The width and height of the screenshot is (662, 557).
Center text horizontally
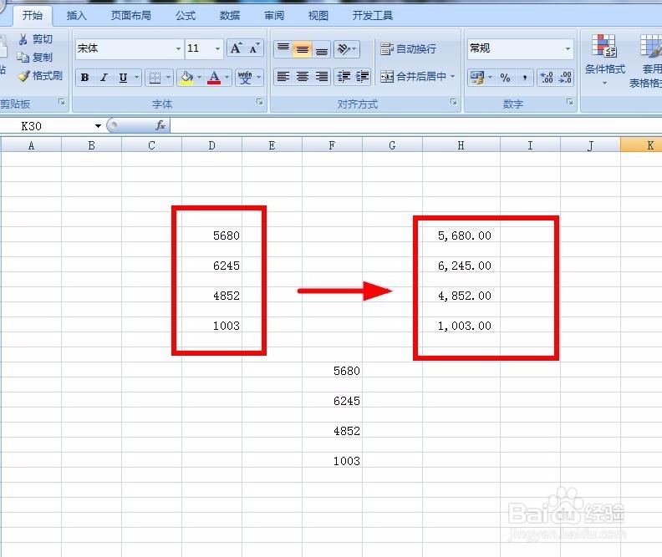point(303,77)
